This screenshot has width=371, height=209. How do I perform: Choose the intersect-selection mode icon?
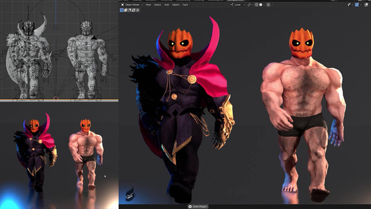click(x=137, y=10)
